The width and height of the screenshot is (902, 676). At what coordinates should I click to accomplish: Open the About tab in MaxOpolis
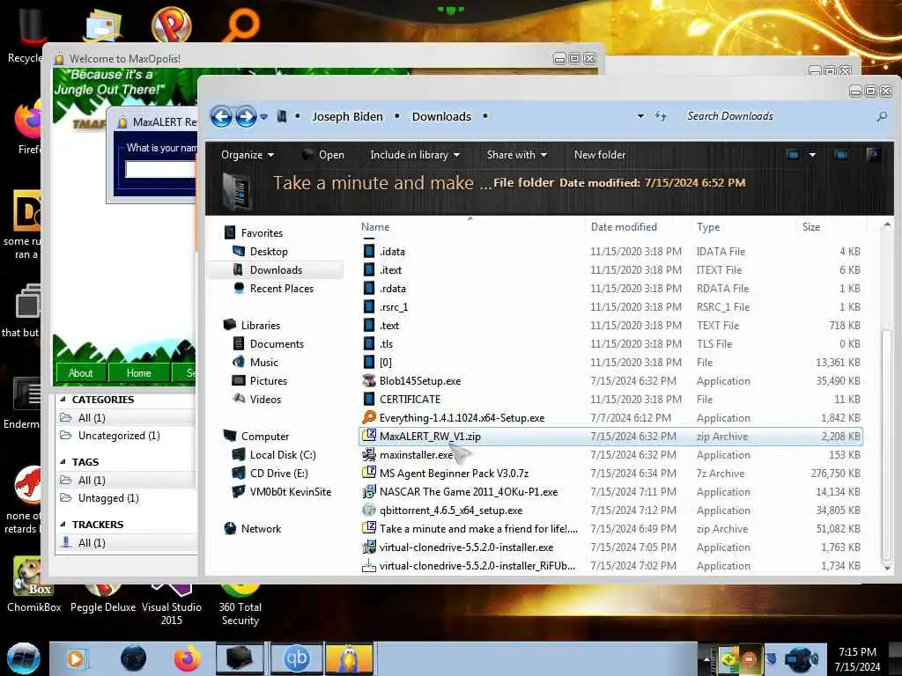[80, 373]
